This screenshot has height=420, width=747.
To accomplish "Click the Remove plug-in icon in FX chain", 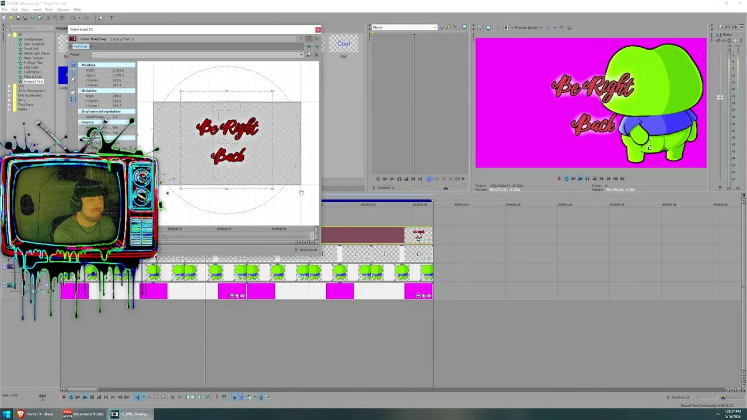I will tap(316, 46).
